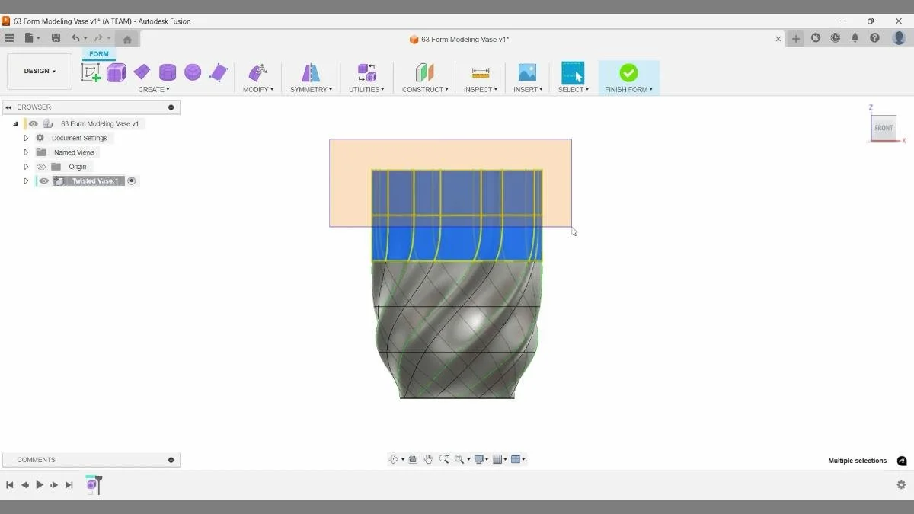
Task: Open the Display Settings dropdown
Action: 480,459
